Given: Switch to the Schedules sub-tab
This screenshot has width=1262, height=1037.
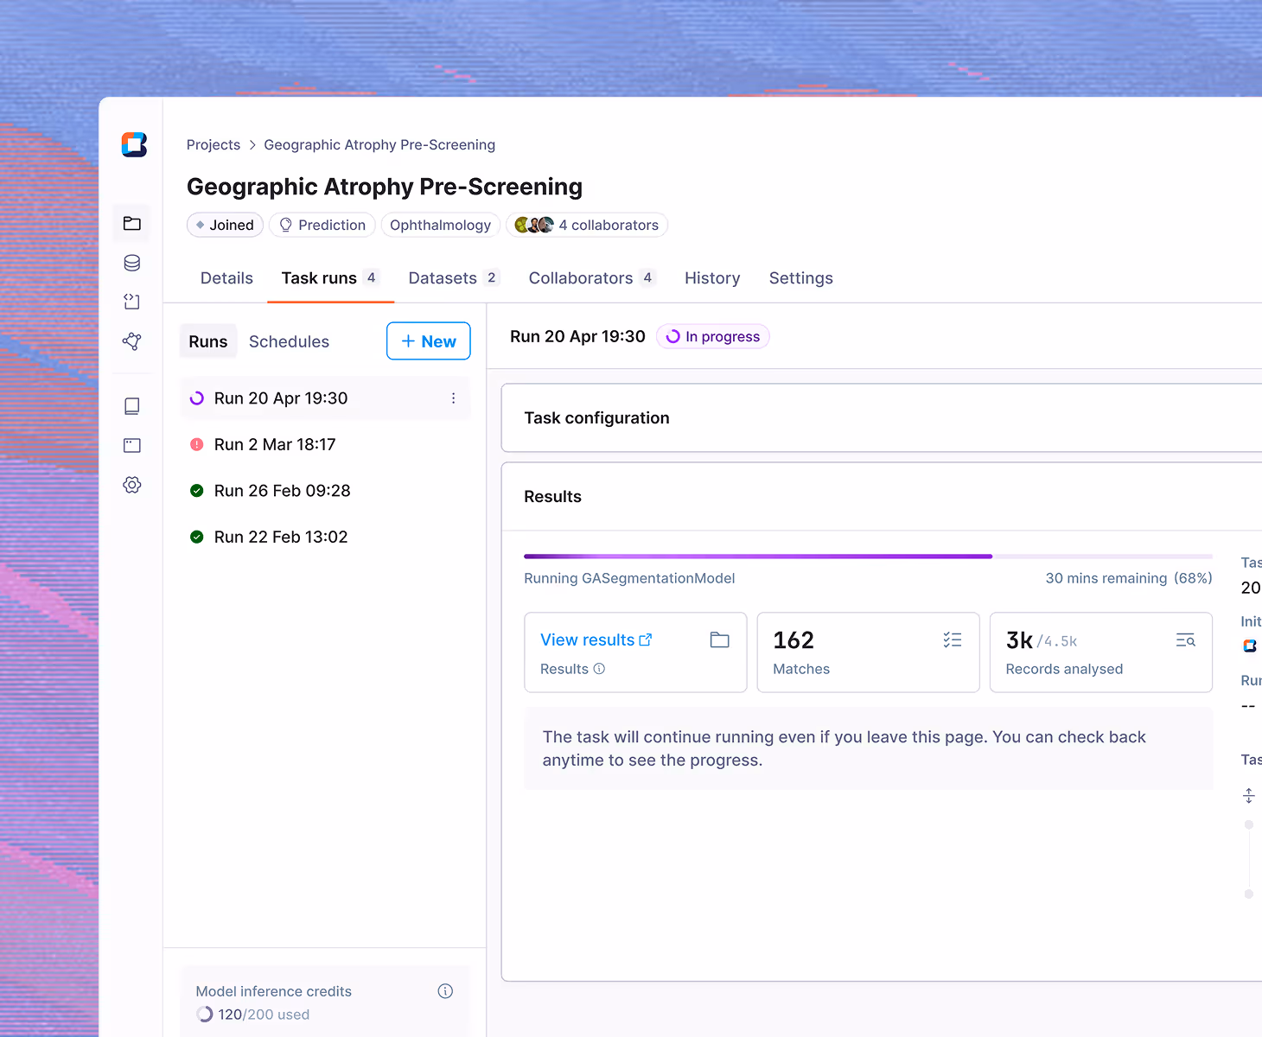Looking at the screenshot, I should coord(289,341).
